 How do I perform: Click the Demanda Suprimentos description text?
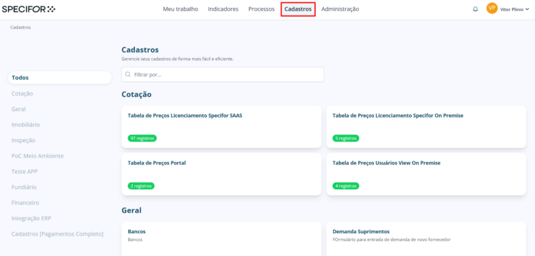pyautogui.click(x=392, y=240)
